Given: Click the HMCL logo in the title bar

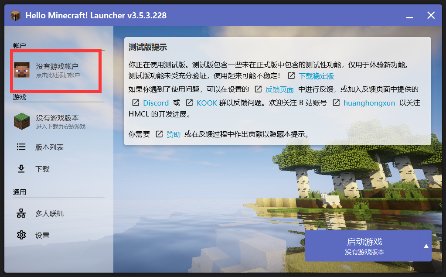Looking at the screenshot, I should click(16, 15).
